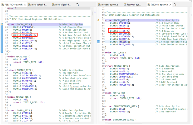
Task: Click SYNCOSELX:2 on line 48
Action: (30, 86)
